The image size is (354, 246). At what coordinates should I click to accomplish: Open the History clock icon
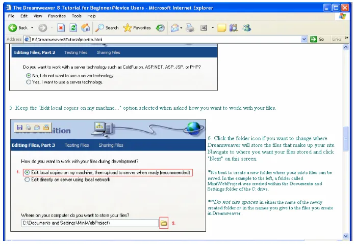(x=160, y=28)
